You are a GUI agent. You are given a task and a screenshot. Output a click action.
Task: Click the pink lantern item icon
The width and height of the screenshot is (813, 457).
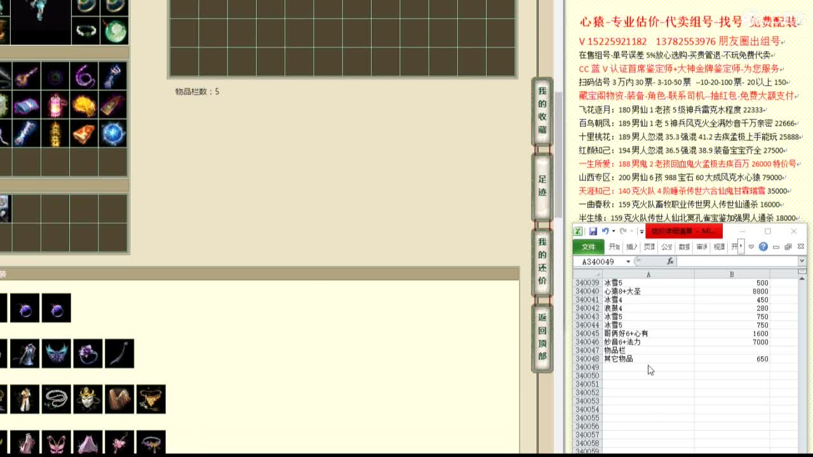[x=56, y=105]
